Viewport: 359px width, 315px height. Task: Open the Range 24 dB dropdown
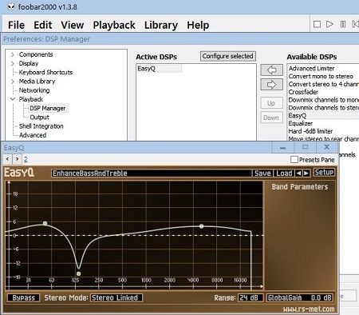[x=251, y=297]
